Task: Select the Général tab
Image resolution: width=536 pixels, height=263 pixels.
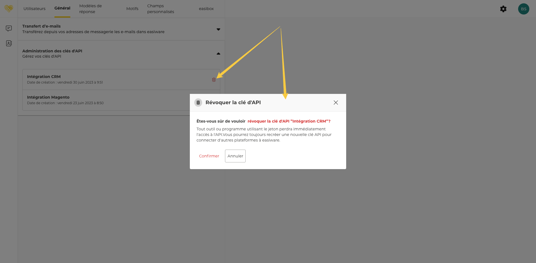Action: click(62, 8)
